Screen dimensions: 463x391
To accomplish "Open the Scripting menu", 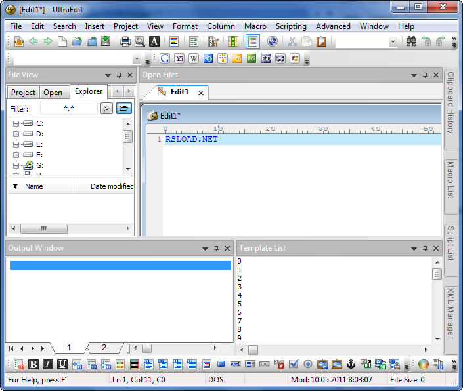I will [291, 26].
